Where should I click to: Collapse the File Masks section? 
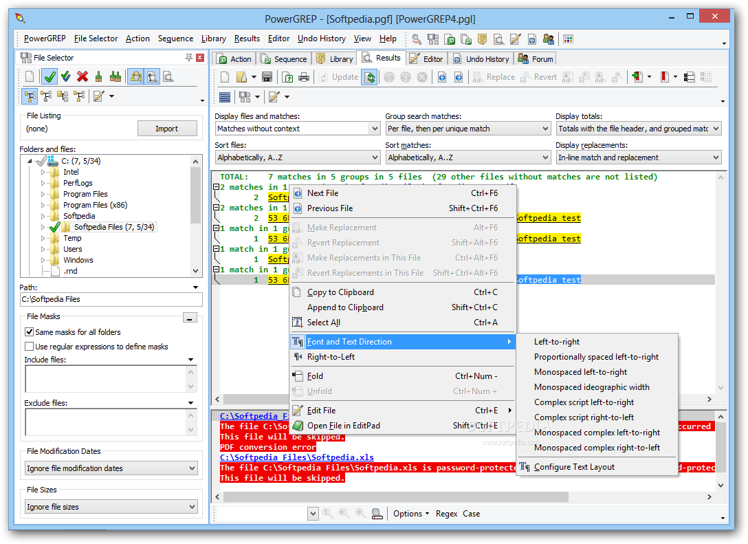[190, 318]
